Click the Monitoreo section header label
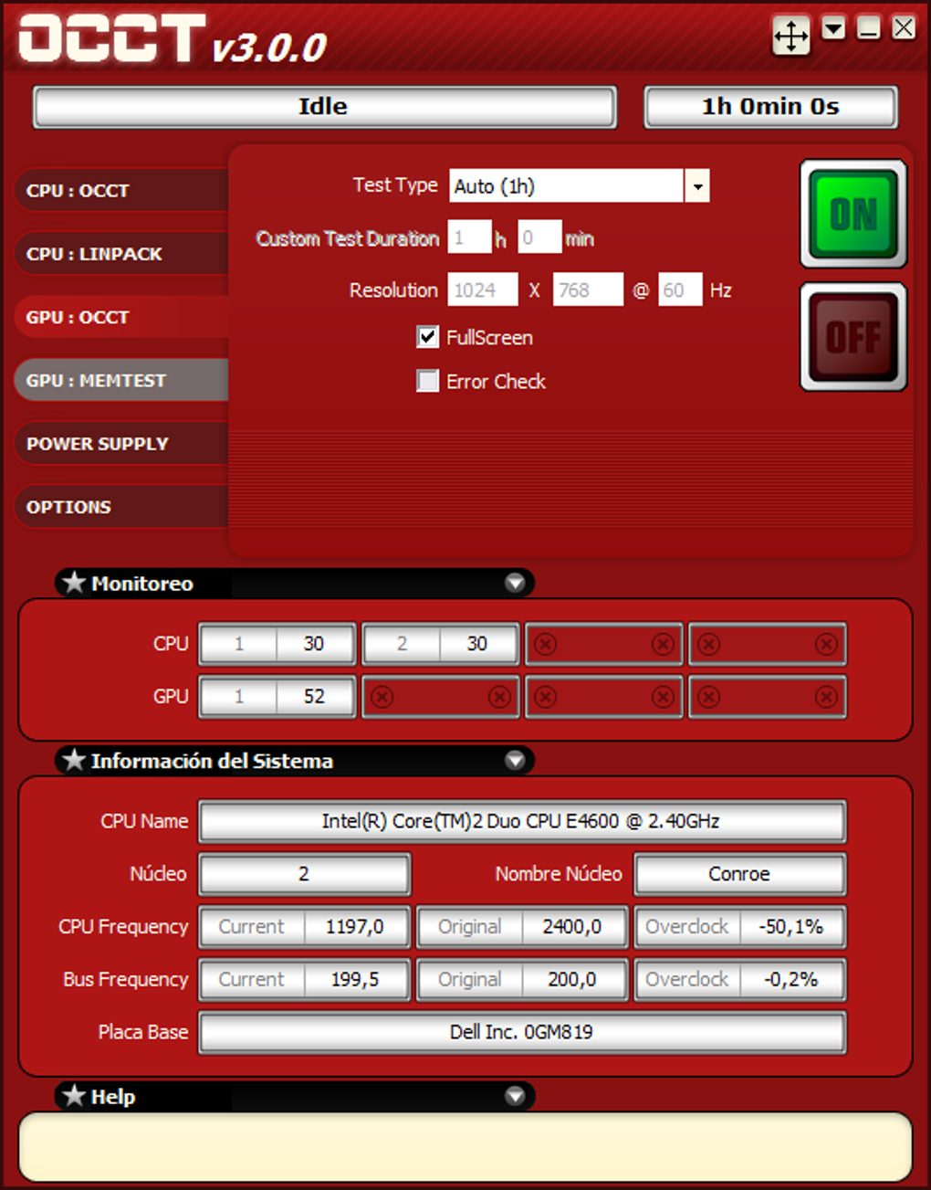 [x=142, y=584]
